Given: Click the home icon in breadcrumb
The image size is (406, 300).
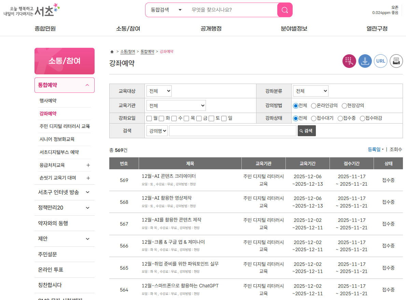Looking at the screenshot, I should pyautogui.click(x=112, y=52).
